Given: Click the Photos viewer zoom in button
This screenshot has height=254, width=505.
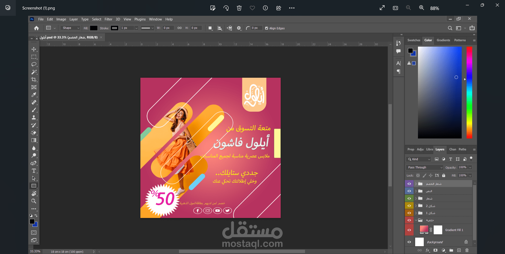Looking at the screenshot, I should tap(421, 8).
